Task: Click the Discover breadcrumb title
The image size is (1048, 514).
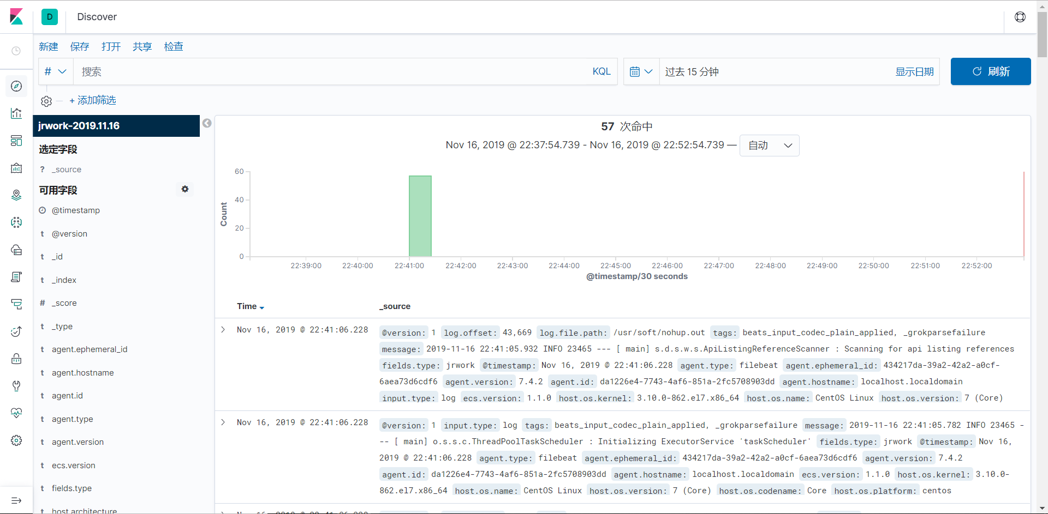Action: (x=97, y=17)
